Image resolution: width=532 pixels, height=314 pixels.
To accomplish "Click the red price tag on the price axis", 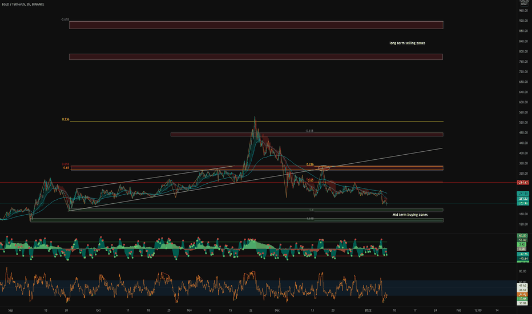I will [x=523, y=183].
